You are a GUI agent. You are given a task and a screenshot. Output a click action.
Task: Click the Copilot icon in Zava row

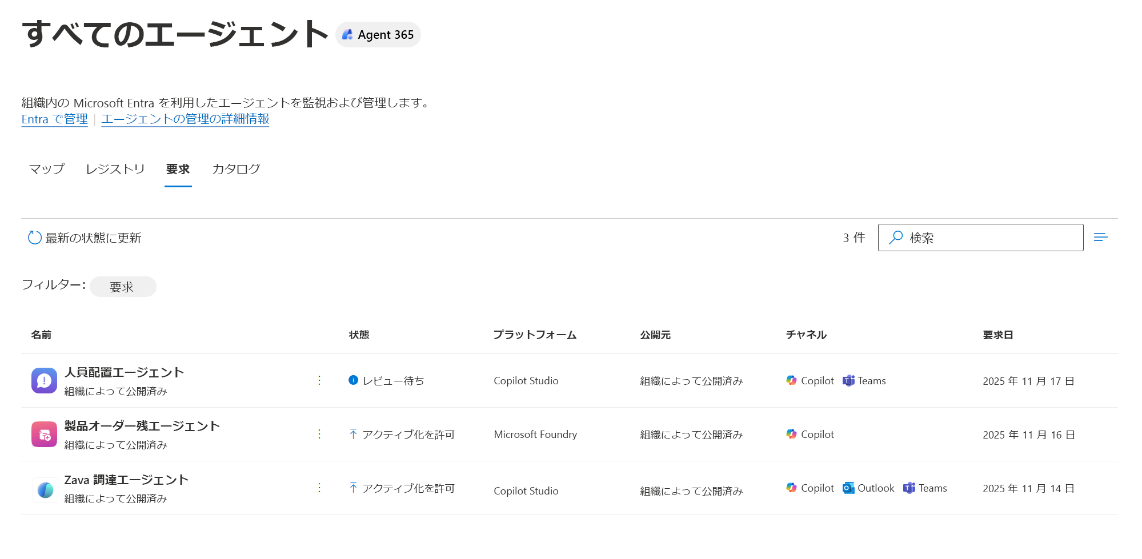(791, 488)
